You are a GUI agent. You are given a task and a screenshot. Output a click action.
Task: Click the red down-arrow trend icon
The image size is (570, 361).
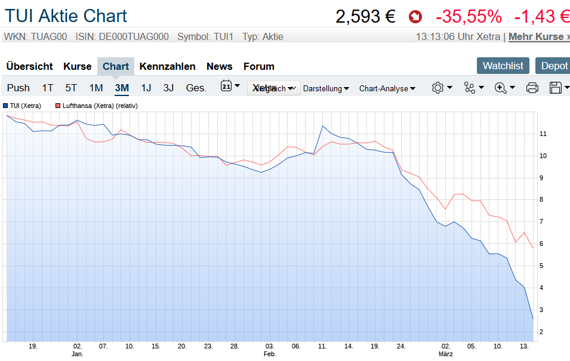pyautogui.click(x=415, y=17)
